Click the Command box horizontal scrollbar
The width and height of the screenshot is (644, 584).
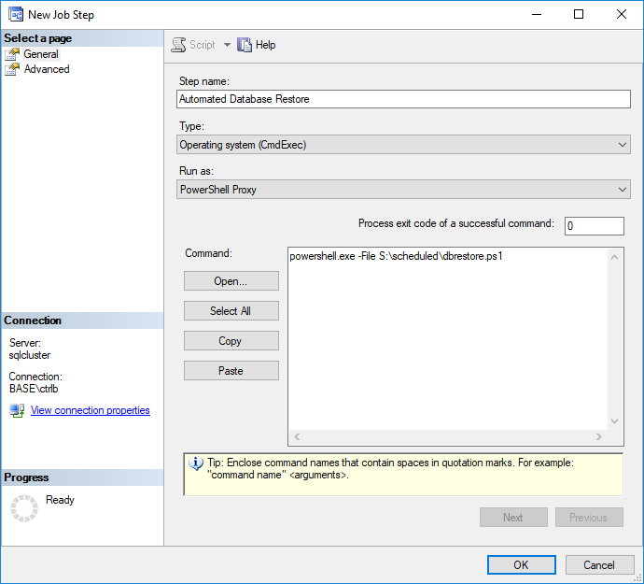coord(448,437)
